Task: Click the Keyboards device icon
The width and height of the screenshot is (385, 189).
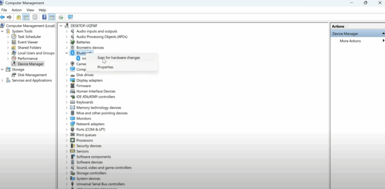Action: (x=73, y=102)
